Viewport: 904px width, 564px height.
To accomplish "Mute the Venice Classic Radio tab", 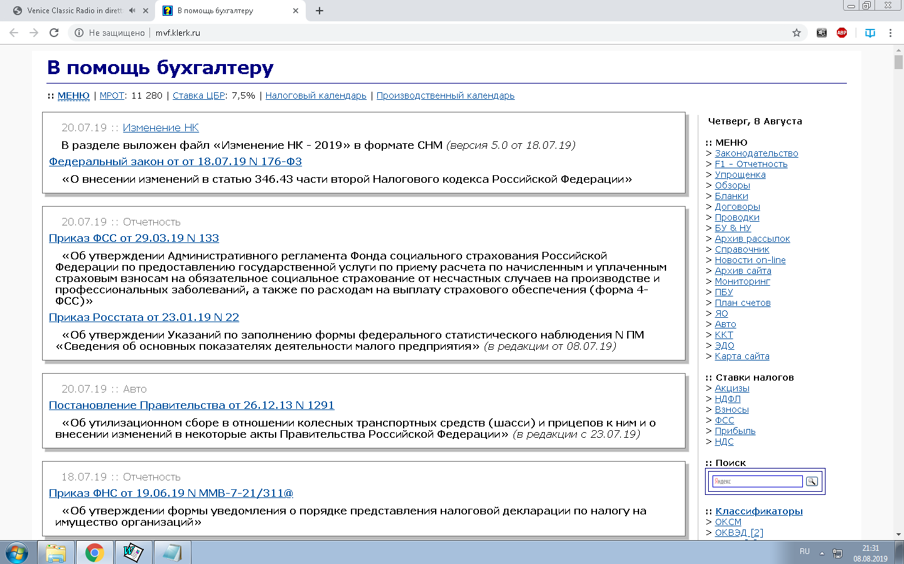I will pos(132,11).
